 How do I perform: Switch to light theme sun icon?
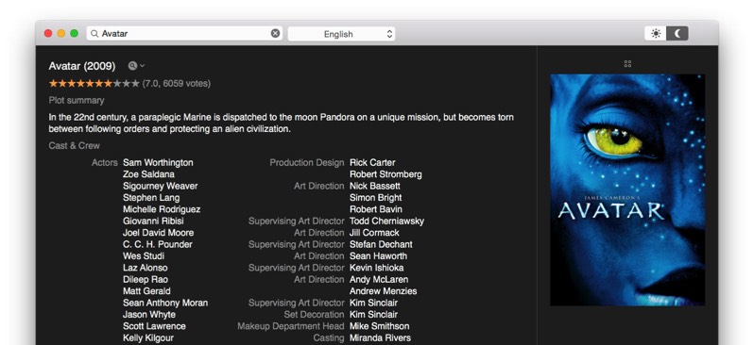(656, 33)
